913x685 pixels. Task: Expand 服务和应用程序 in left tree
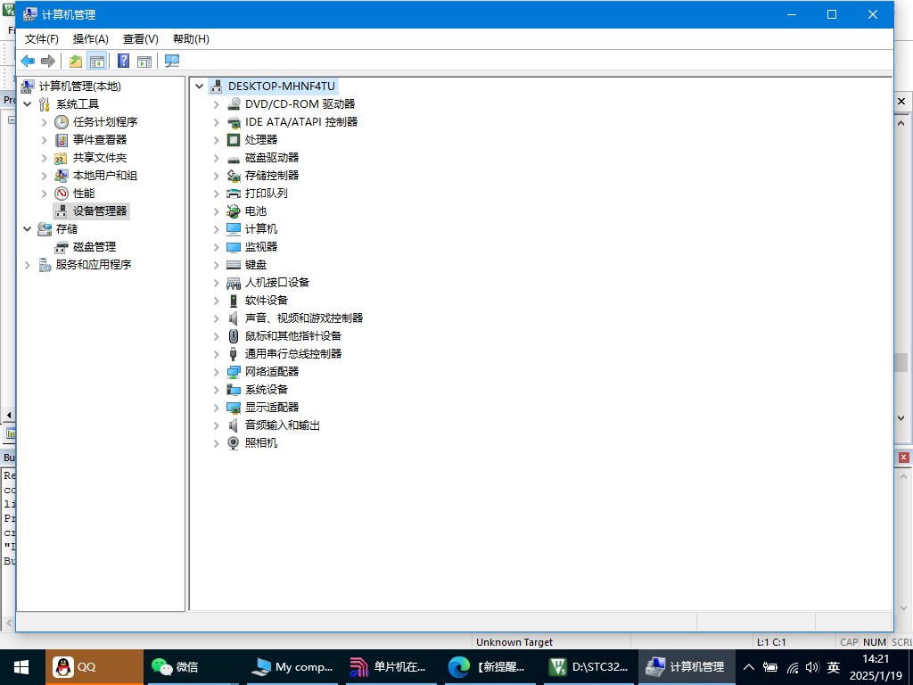pos(27,265)
